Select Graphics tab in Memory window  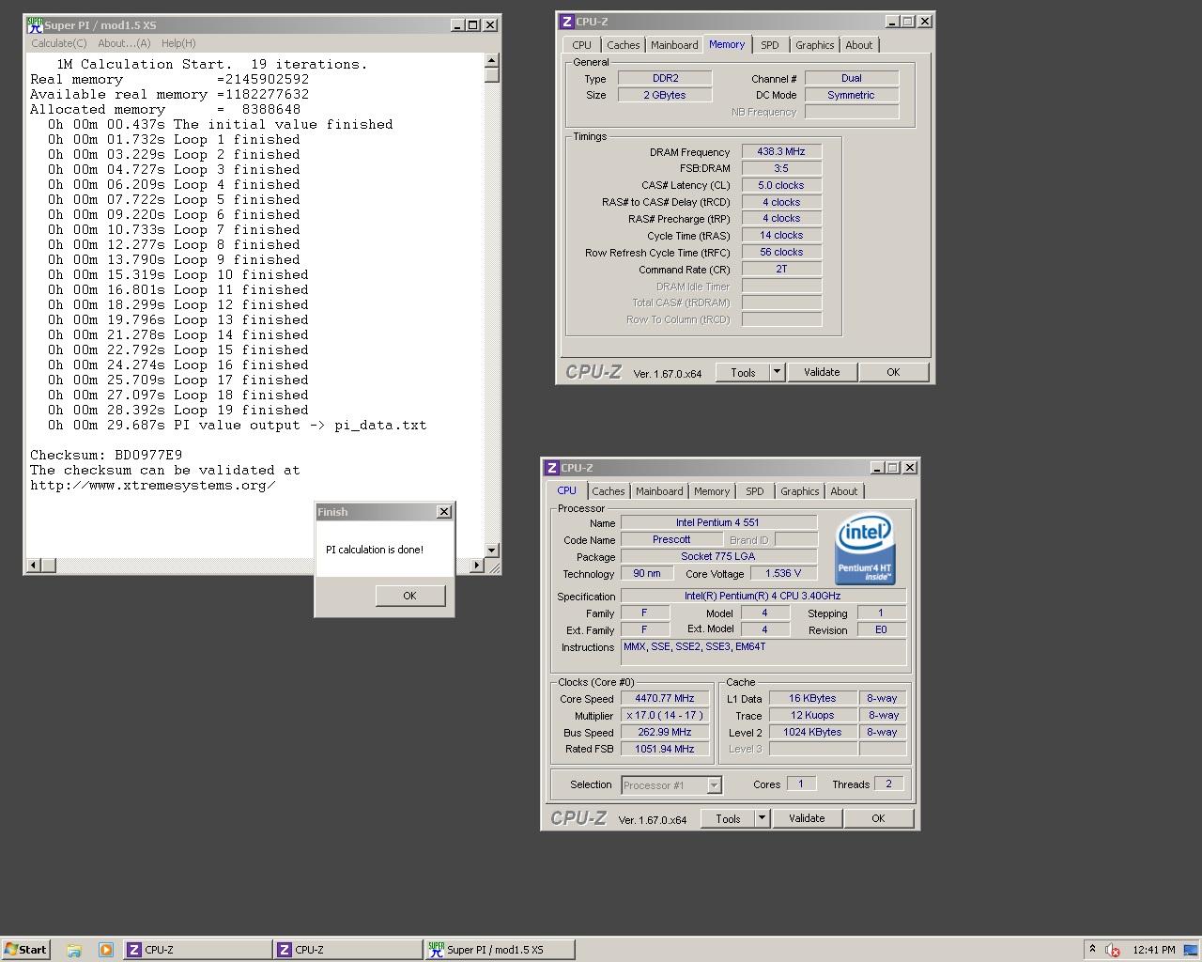coord(814,45)
